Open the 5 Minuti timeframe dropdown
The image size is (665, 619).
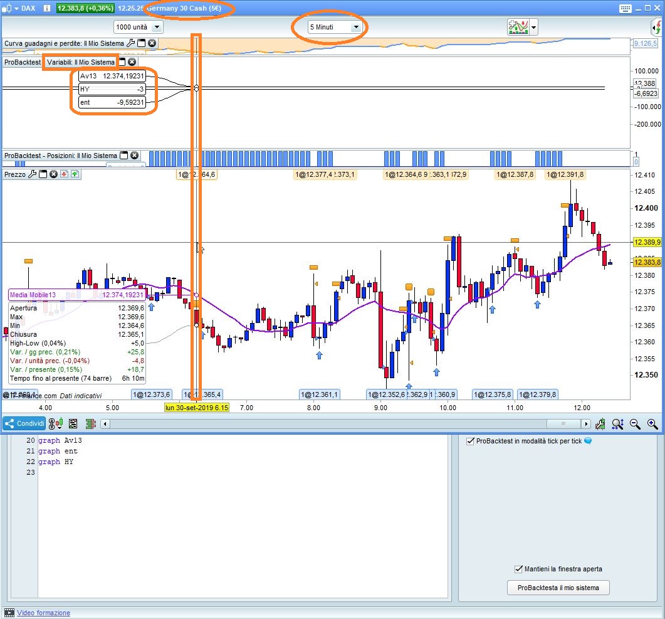[334, 27]
